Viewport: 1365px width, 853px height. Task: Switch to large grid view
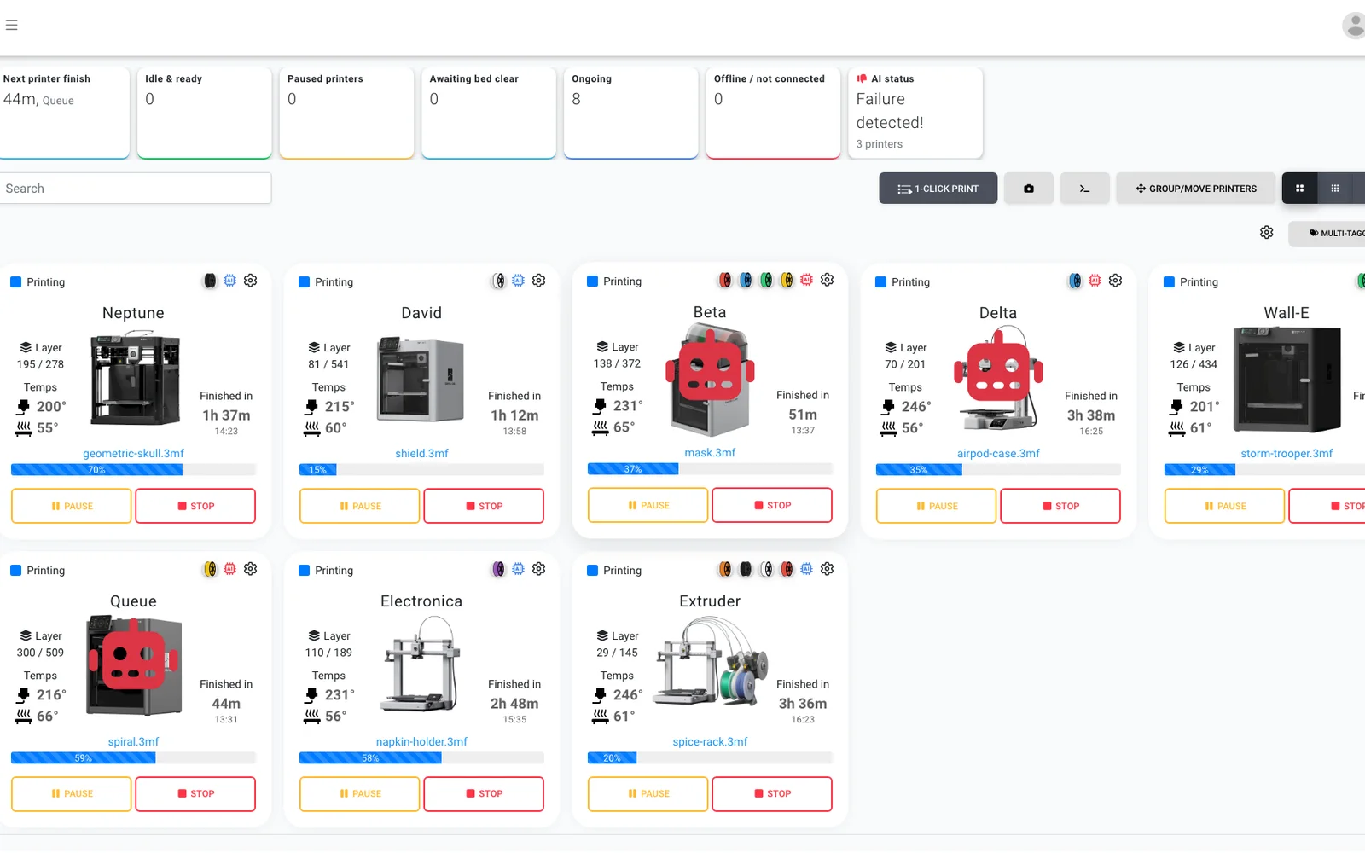[1299, 189]
